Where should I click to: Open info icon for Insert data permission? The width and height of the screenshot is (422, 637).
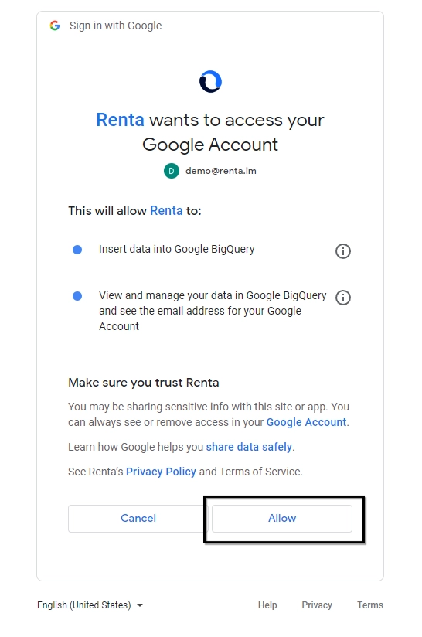pyautogui.click(x=343, y=251)
